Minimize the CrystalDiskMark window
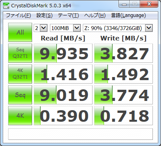The height and width of the screenshot is (146, 161). tap(124, 4)
